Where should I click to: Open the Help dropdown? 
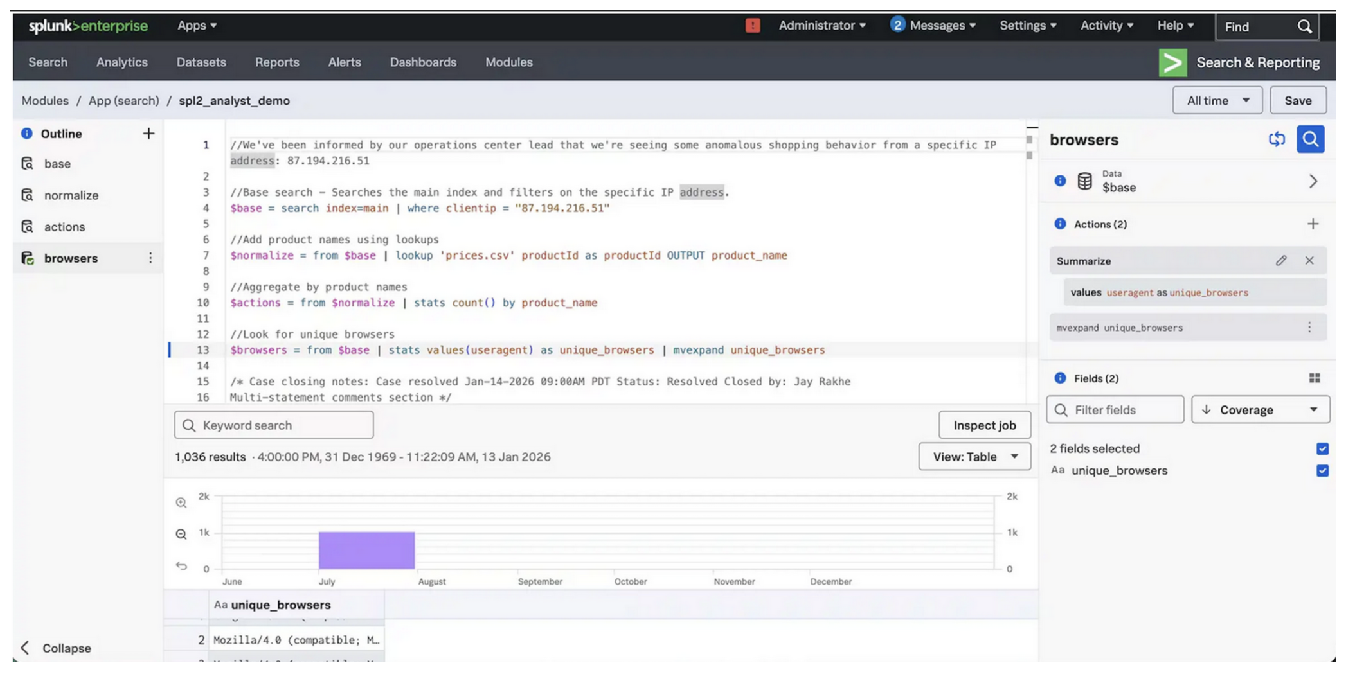(x=1175, y=26)
